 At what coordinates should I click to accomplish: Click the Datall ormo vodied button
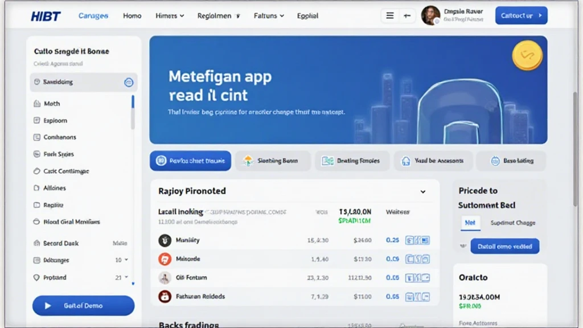(x=504, y=247)
